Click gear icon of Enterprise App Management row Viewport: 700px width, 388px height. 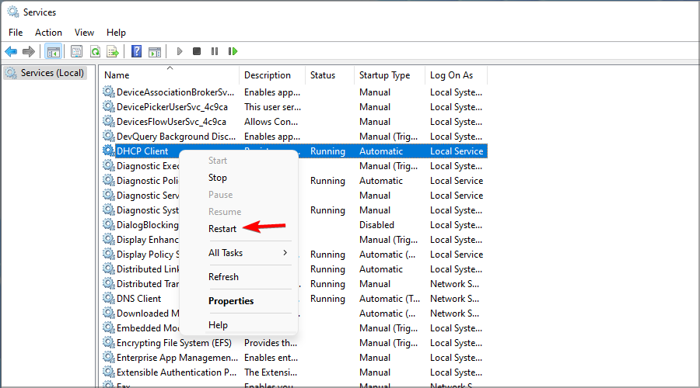coord(108,357)
